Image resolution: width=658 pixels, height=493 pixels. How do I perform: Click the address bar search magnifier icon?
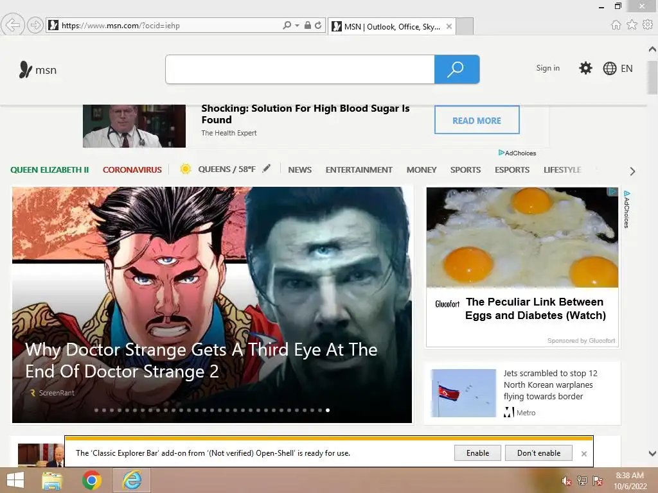pyautogui.click(x=287, y=25)
